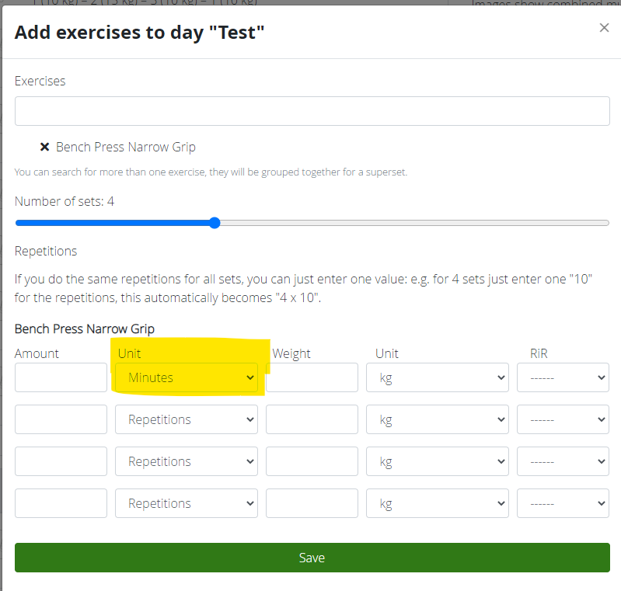
Task: Adjust the Number of sets slider
Action: coord(312,223)
